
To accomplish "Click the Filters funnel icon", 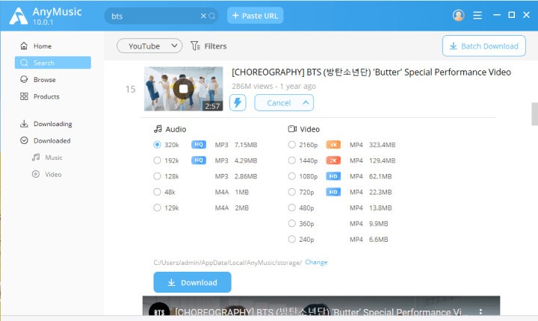I will coord(195,46).
